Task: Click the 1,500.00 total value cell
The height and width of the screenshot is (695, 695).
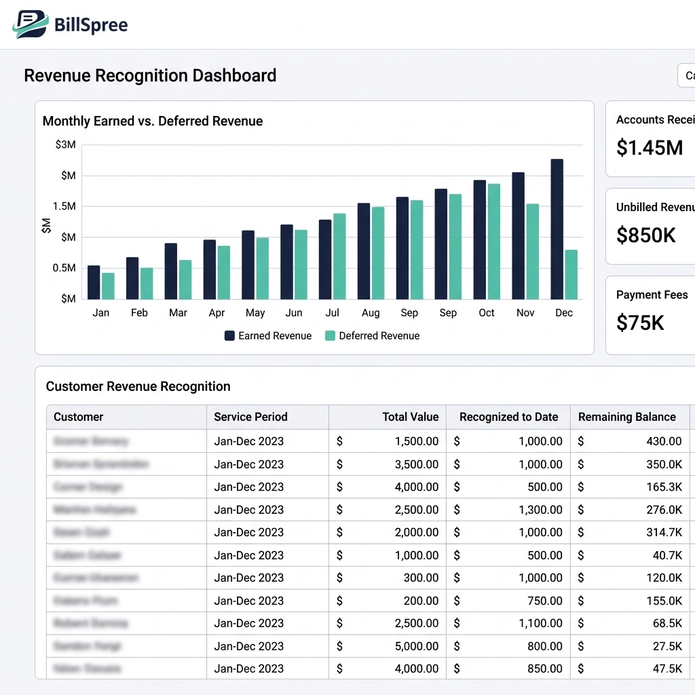Action: tap(388, 441)
